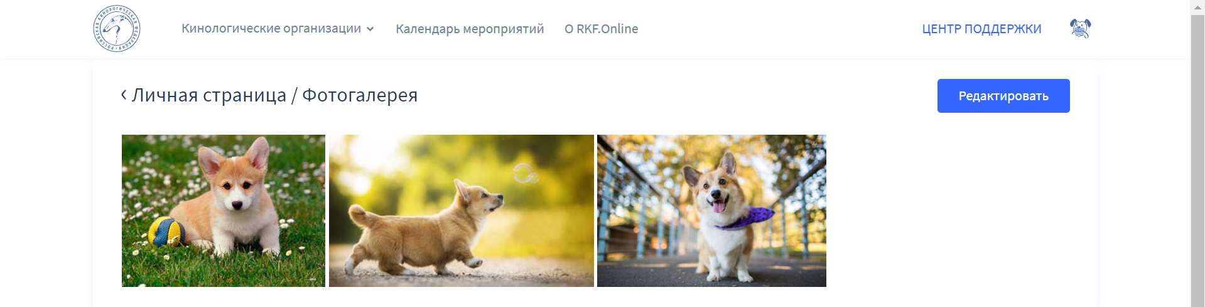The image size is (1205, 307).
Task: Open Календарь мероприятий from the navigation
Action: pos(470,29)
